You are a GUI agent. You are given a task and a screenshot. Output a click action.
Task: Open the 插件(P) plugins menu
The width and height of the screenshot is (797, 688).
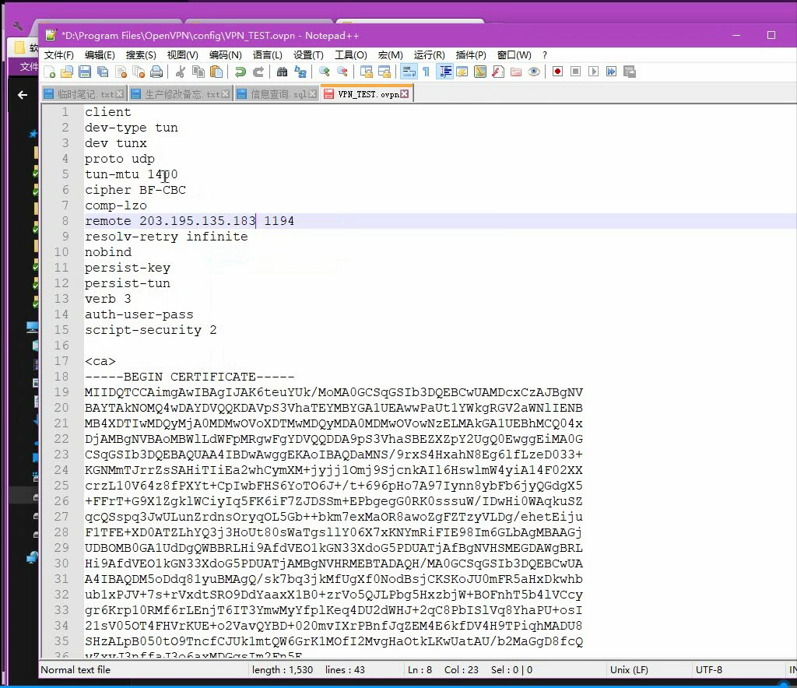click(471, 54)
